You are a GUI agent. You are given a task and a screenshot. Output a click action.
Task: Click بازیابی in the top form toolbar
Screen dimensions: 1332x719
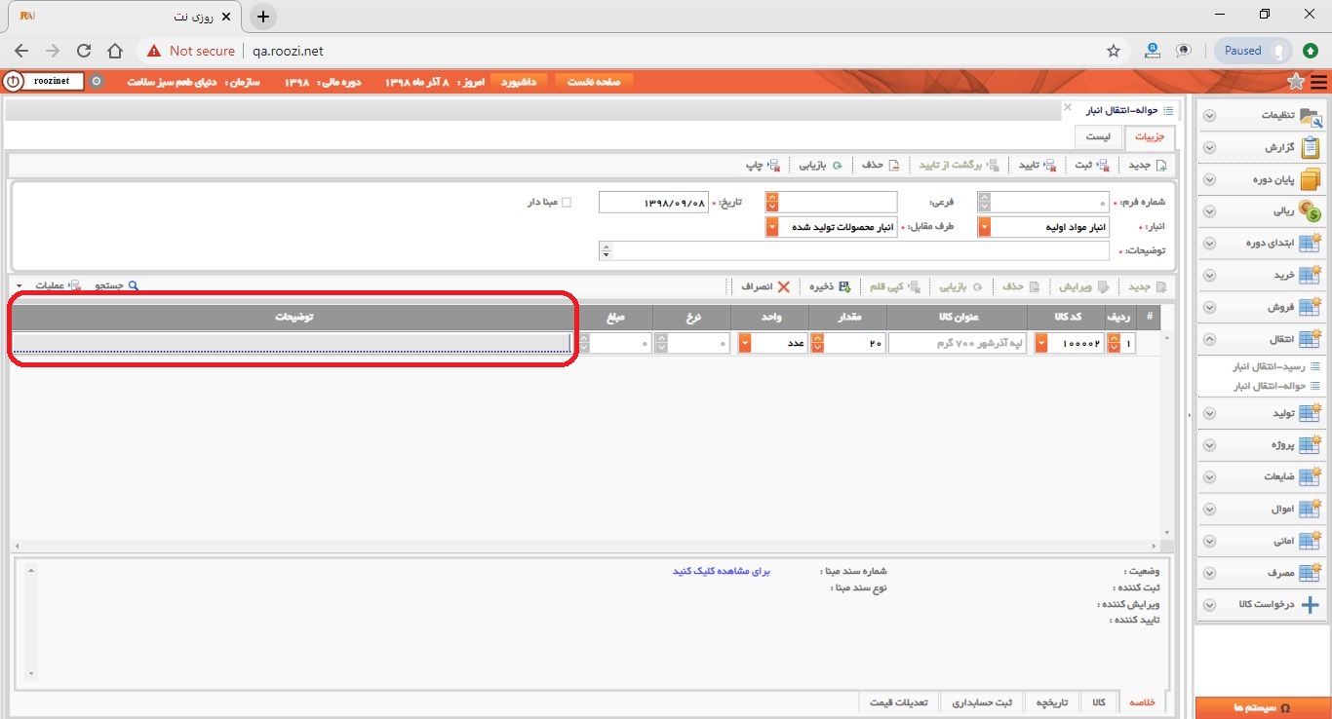click(821, 165)
